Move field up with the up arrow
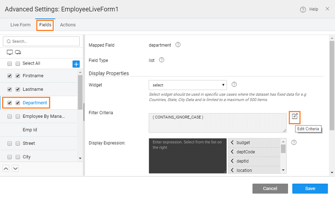Image resolution: width=335 pixels, height=200 pixels. (x=7, y=168)
